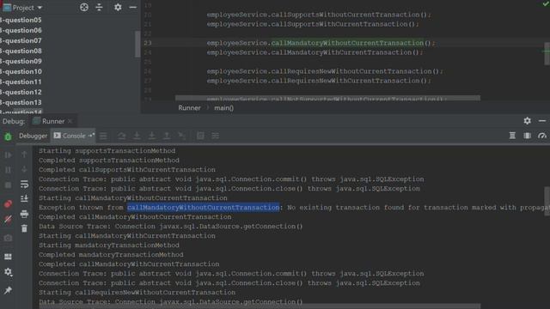Click View Breakpoints red dots icon
Screen dimensions: 550x309
click(8, 204)
